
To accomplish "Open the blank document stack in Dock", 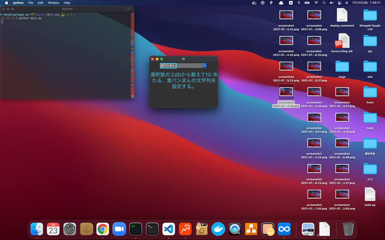I will click(324, 229).
